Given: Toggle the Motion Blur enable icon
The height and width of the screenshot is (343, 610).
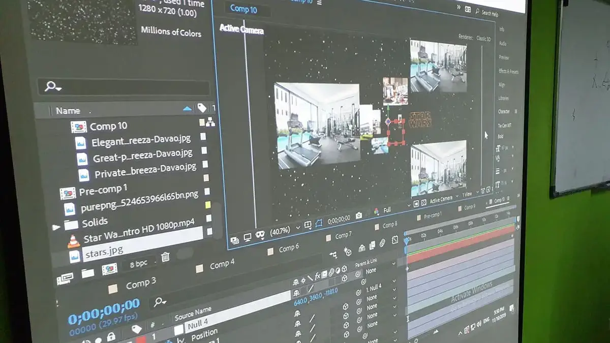Looking at the screenshot, I should point(383,243).
